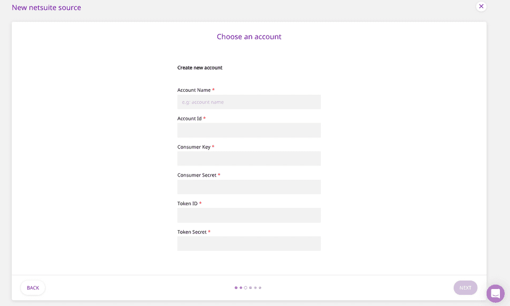
Task: Click the Create new account label
Action: click(x=200, y=68)
